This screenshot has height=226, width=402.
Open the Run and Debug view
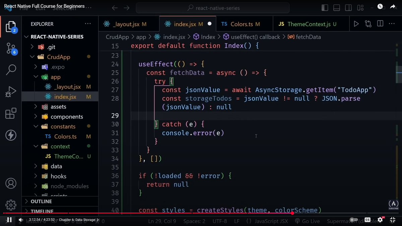click(11, 91)
